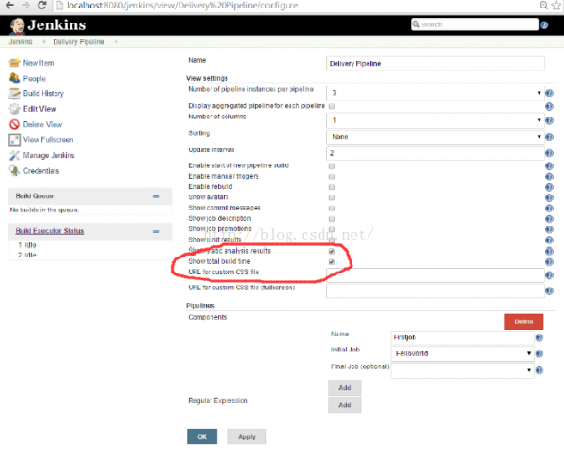
Task: Open help for Enable manual triggers
Action: [549, 177]
